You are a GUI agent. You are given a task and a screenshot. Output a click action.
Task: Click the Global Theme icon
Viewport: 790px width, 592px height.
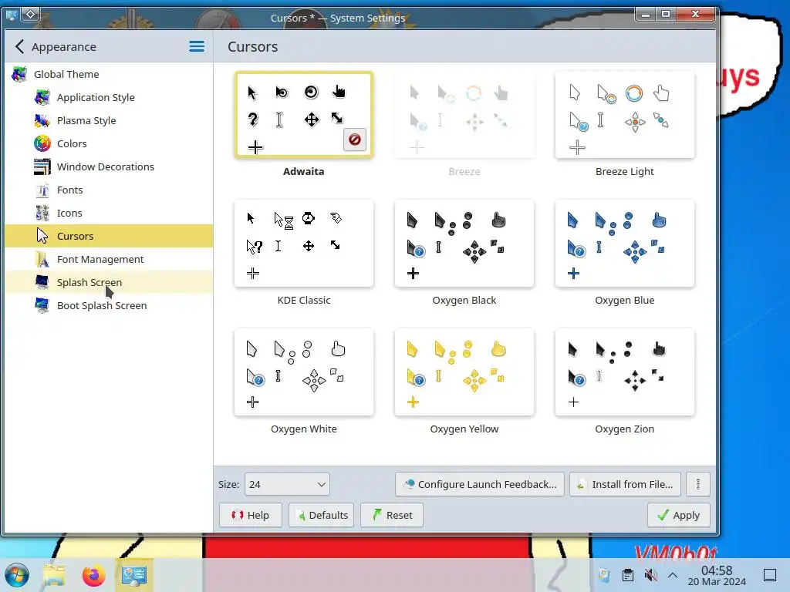pos(19,74)
